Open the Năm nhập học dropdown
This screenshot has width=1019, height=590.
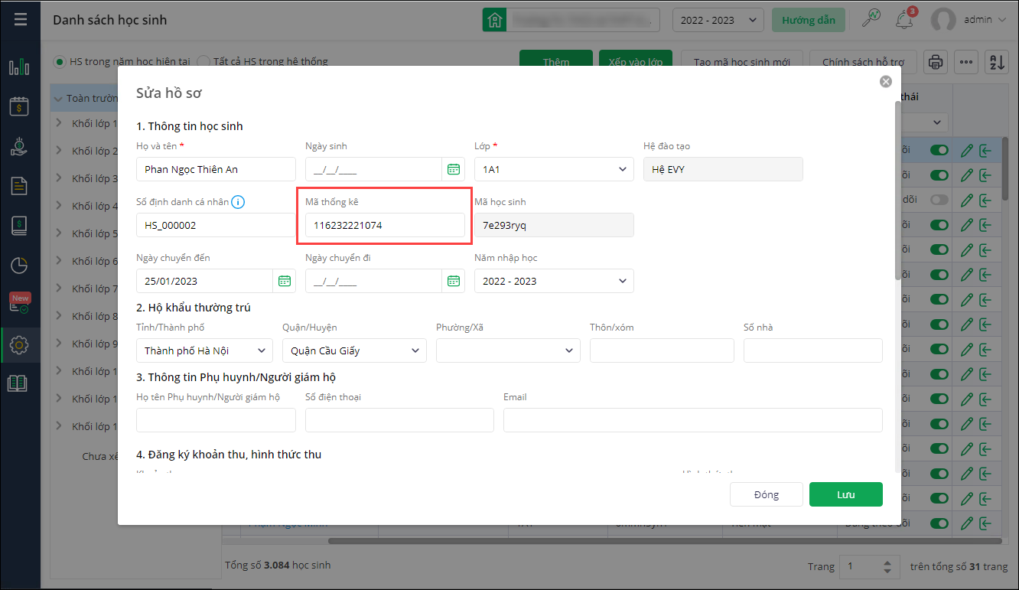coord(554,281)
